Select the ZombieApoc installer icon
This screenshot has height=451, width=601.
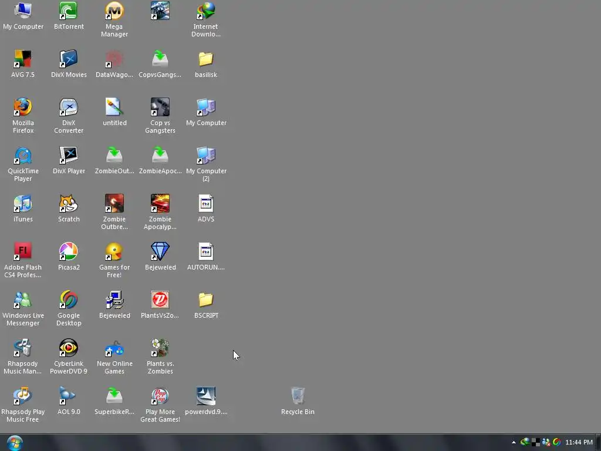[160, 160]
